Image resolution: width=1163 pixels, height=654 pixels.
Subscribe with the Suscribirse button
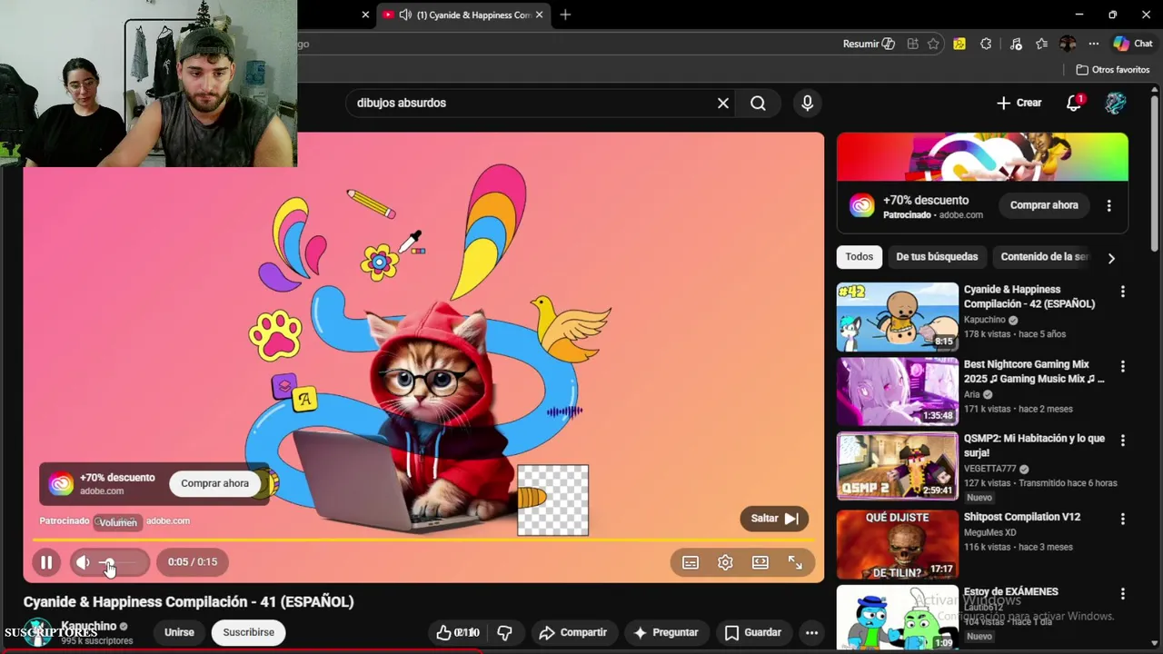click(x=248, y=632)
